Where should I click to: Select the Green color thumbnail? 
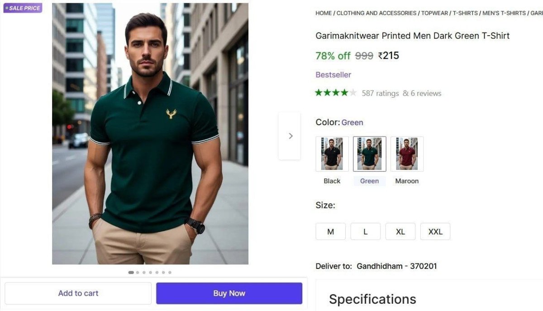[369, 154]
